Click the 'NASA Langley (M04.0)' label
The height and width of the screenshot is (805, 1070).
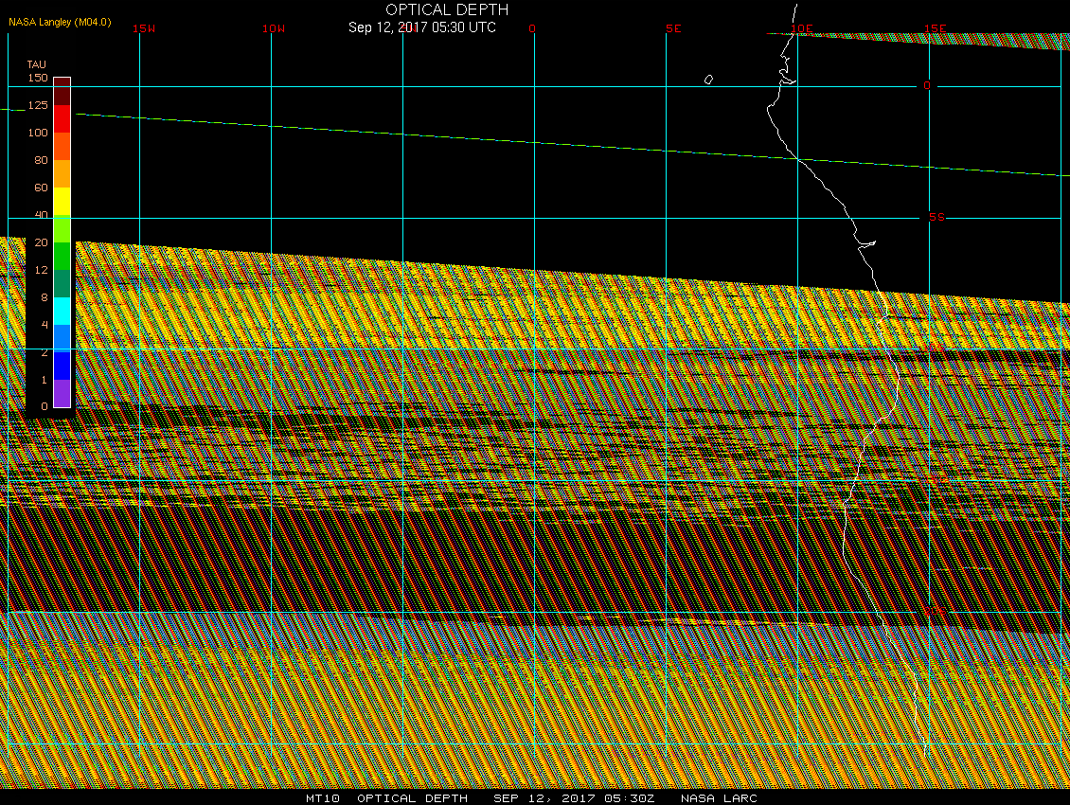pyautogui.click(x=60, y=22)
